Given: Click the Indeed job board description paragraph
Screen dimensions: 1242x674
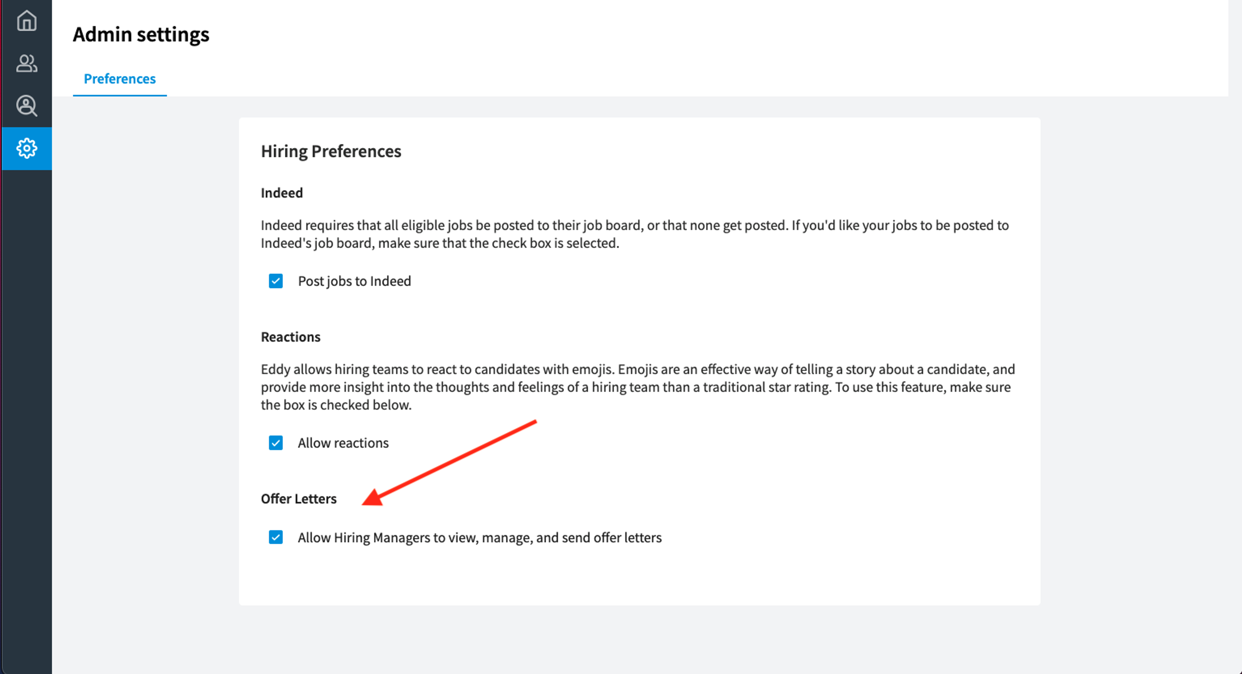Looking at the screenshot, I should [635, 234].
